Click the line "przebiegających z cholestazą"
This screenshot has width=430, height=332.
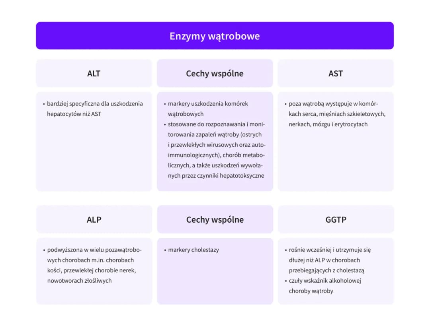tap(326, 270)
